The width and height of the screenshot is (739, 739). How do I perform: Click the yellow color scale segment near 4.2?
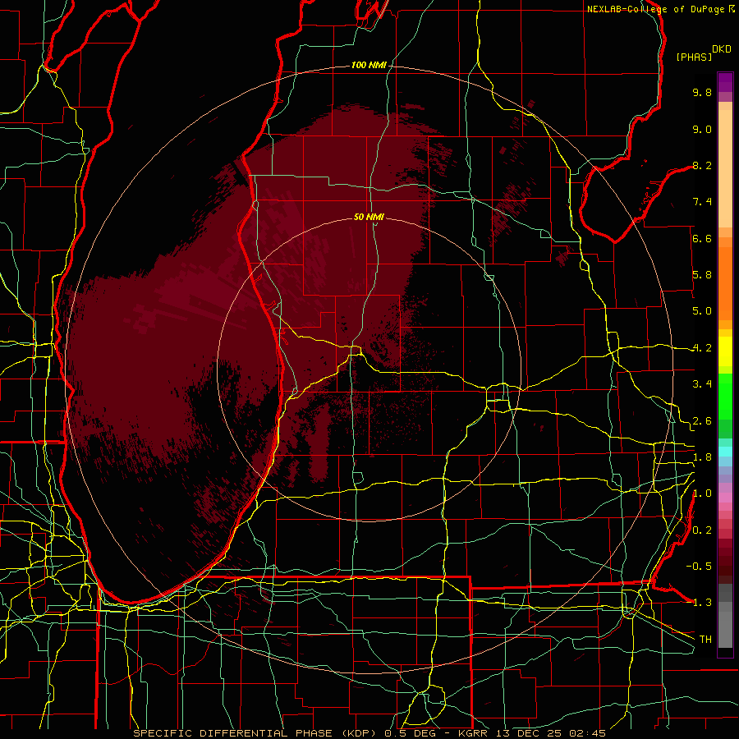[x=725, y=351]
